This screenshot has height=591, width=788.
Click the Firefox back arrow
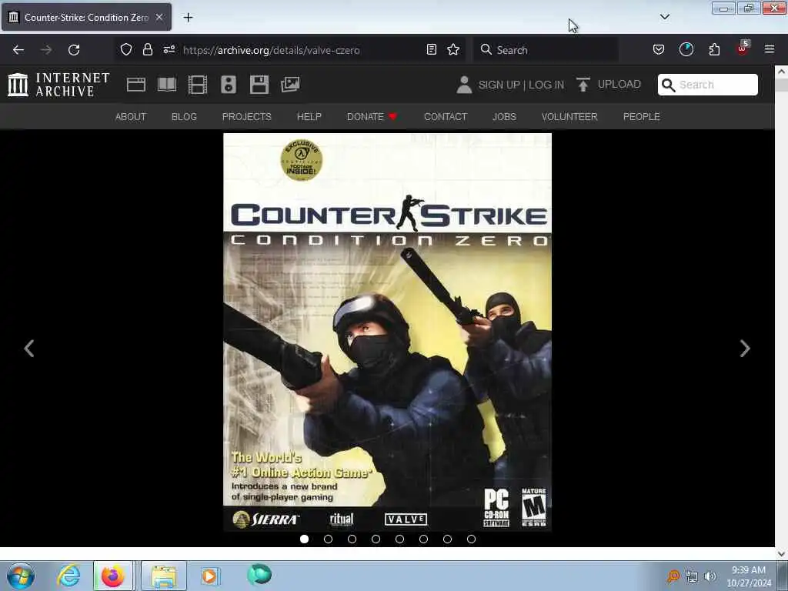(x=18, y=50)
